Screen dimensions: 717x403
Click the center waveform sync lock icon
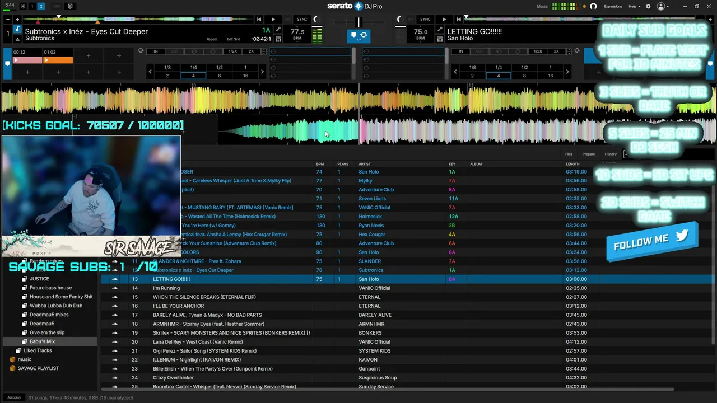[x=358, y=36]
